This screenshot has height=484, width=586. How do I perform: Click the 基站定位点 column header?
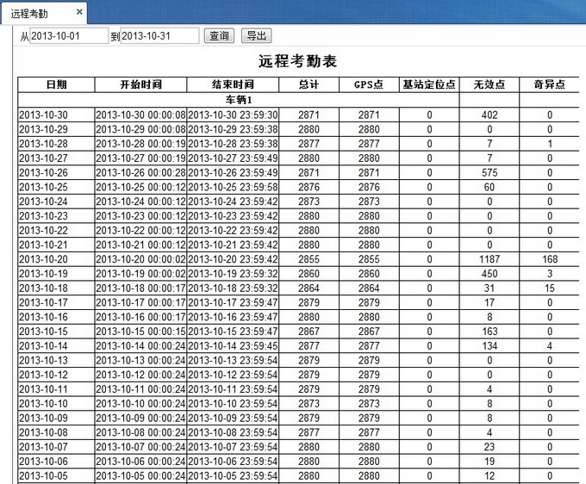coord(429,85)
